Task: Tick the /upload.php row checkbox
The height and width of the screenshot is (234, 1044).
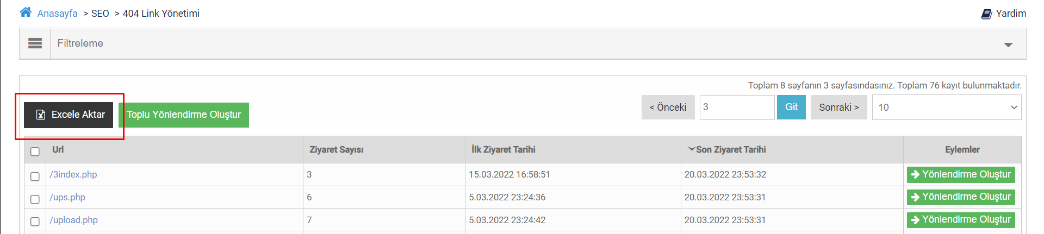Action: [35, 222]
